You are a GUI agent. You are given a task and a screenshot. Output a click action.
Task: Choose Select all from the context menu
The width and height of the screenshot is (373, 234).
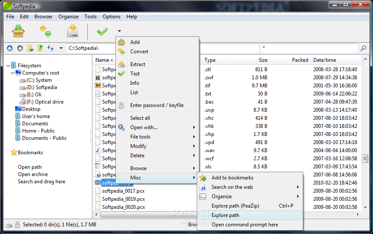pos(158,118)
